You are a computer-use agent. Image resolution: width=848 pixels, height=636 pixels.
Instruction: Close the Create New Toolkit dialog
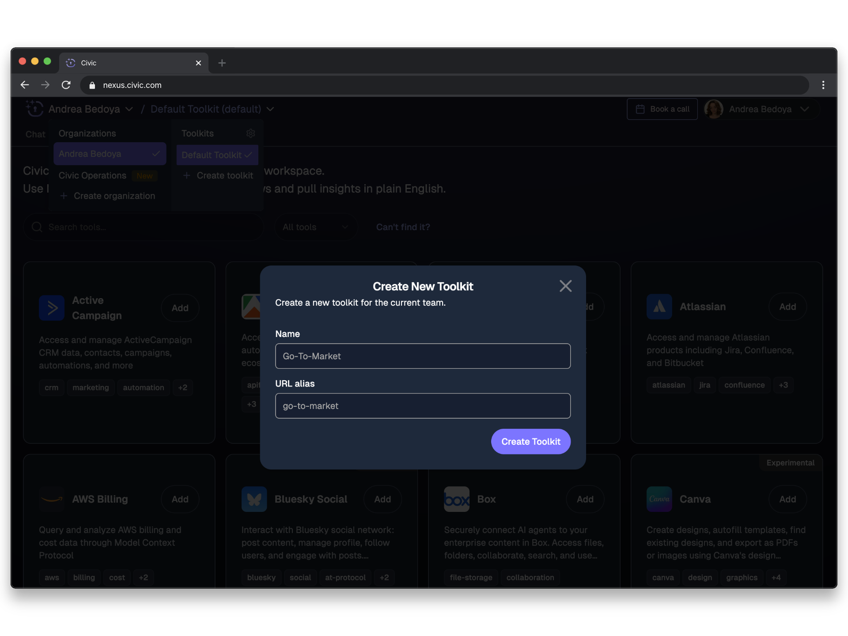point(565,286)
